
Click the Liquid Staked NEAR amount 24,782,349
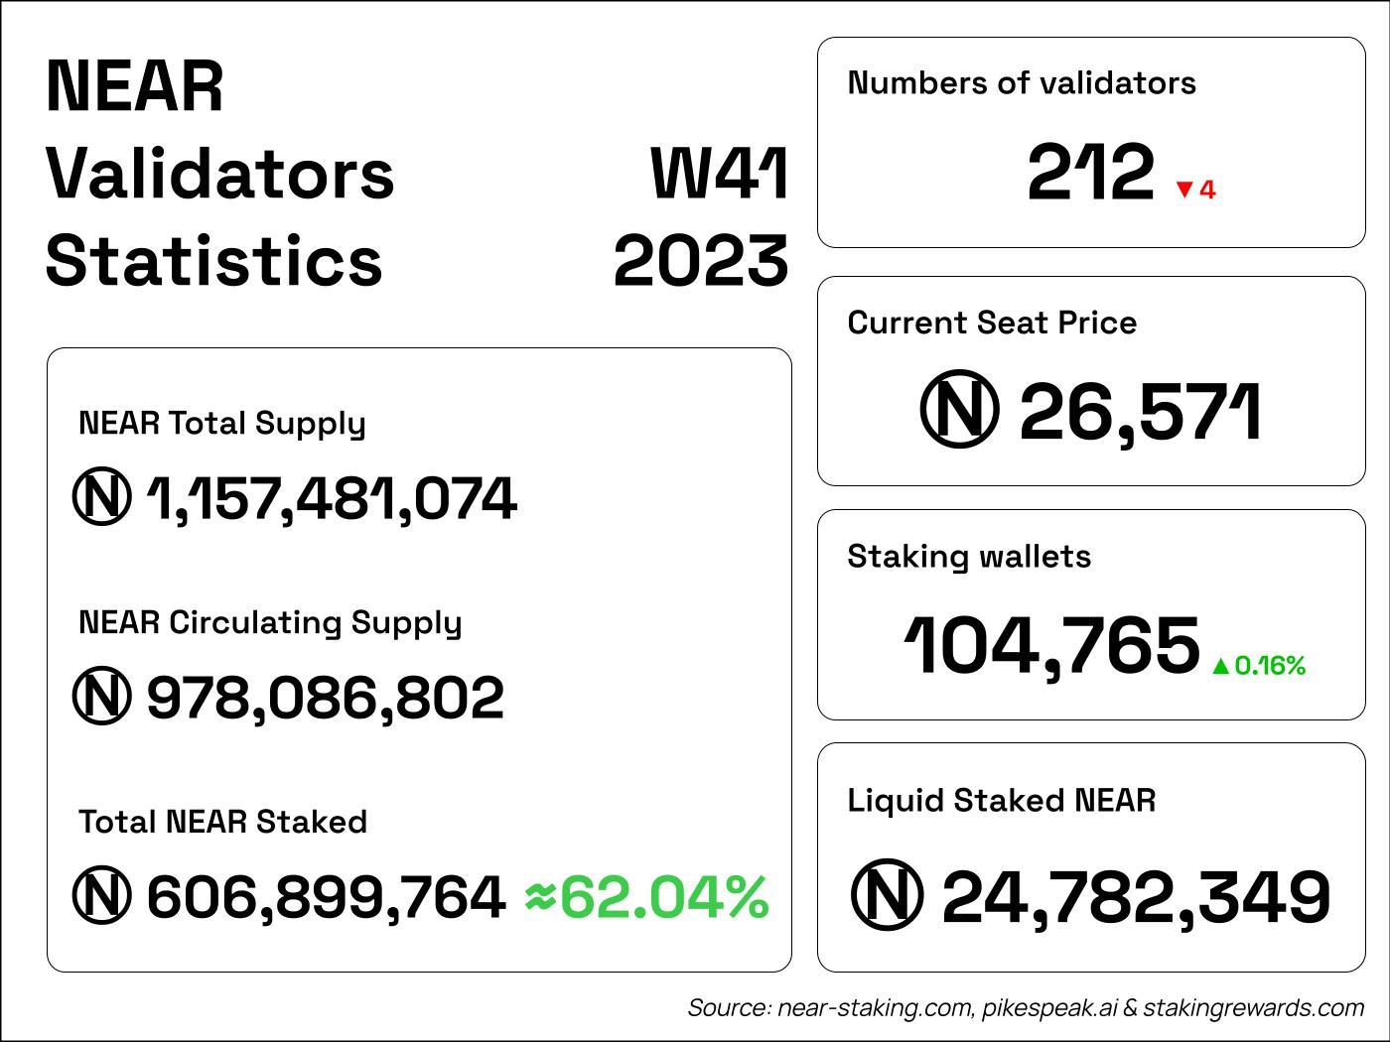pos(1135,896)
